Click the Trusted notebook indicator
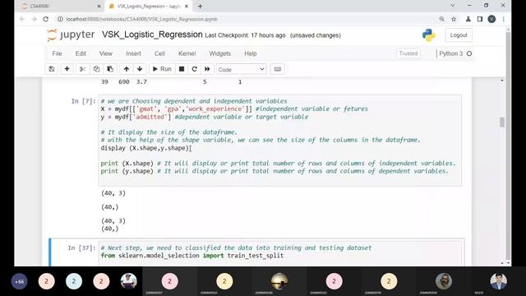This screenshot has height=296, width=526. 408,53
